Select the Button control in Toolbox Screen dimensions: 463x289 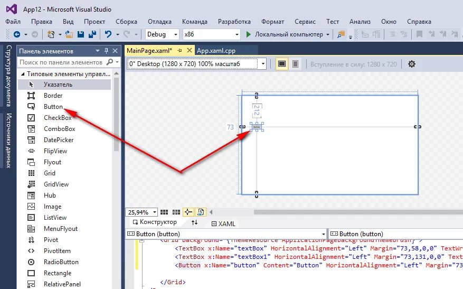64,107
